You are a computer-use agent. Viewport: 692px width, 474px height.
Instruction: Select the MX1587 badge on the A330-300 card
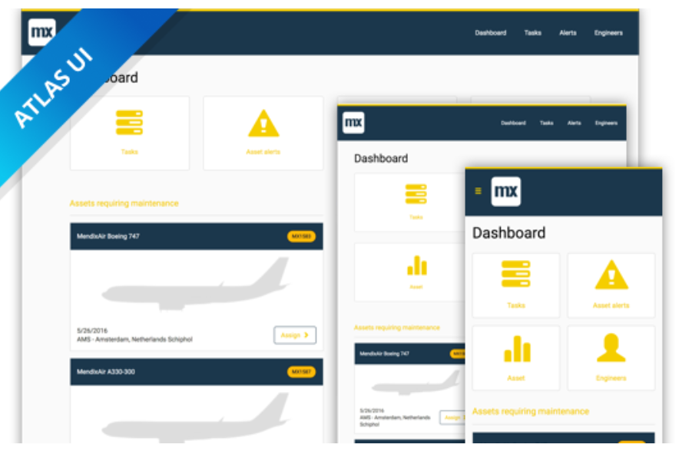300,372
